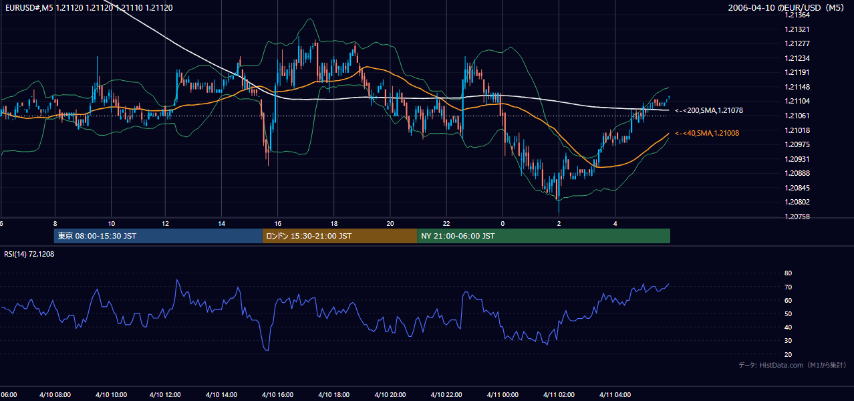Click hour mark 14 on price chart axis
Screen dimensions: 854x401
click(223, 224)
